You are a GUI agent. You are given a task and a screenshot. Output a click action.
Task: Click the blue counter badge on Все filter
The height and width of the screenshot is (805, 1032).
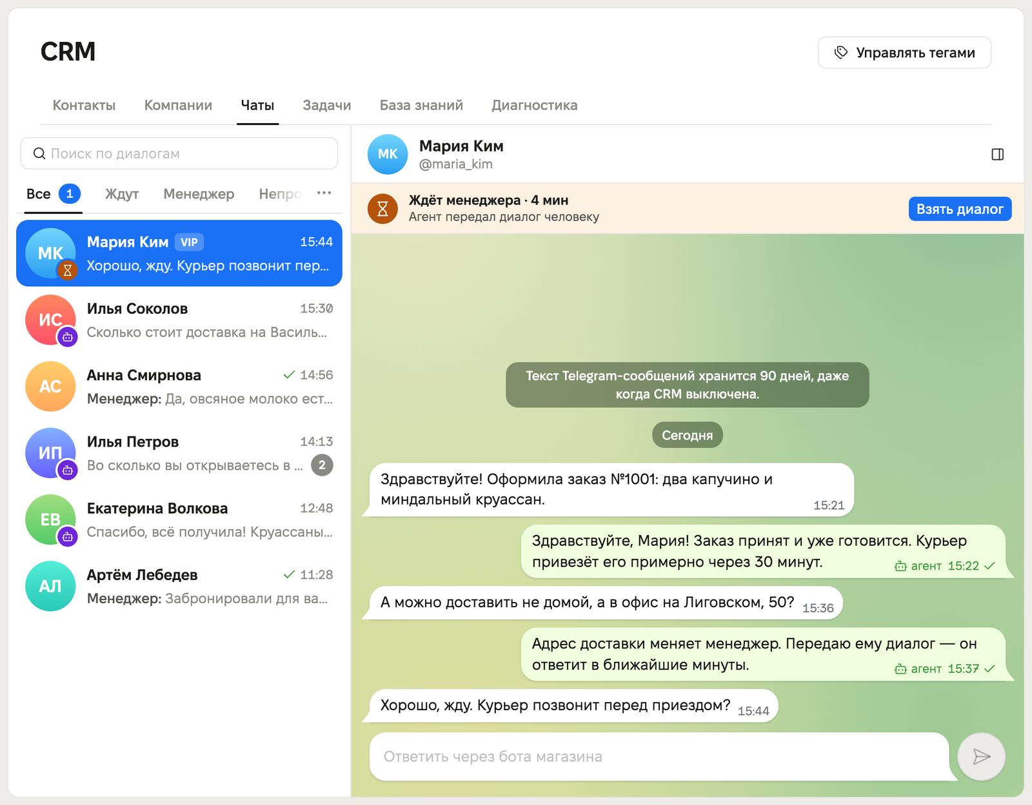pos(70,193)
